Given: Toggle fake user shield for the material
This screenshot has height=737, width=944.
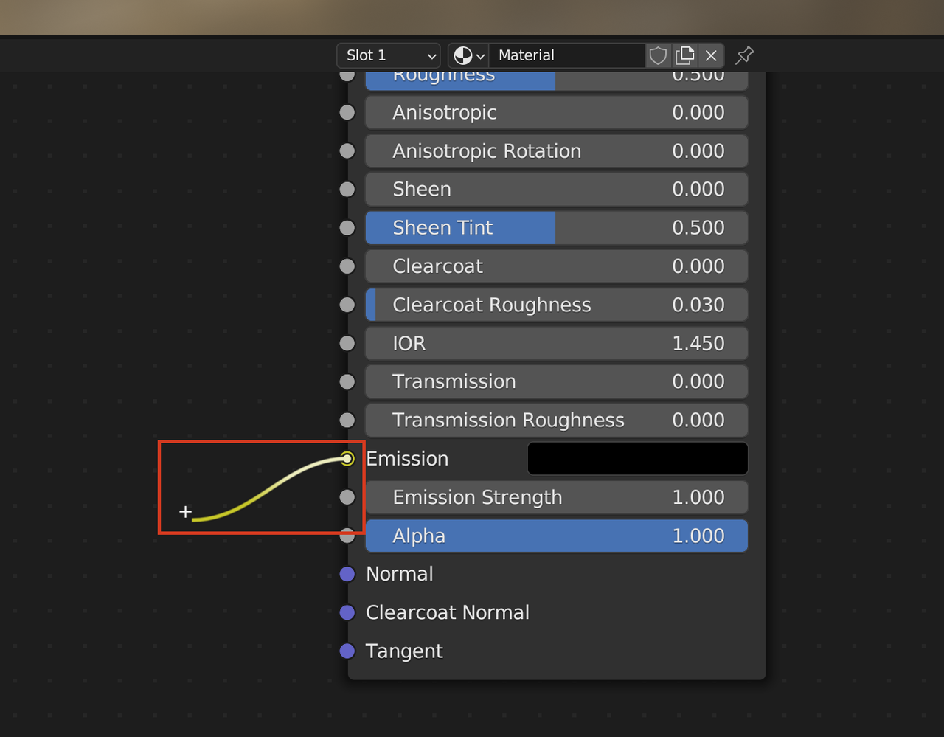Looking at the screenshot, I should tap(658, 55).
